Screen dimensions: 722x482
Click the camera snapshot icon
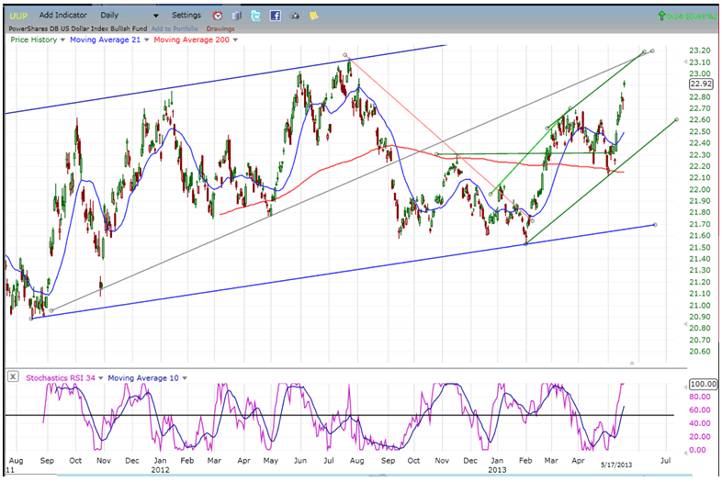[295, 16]
